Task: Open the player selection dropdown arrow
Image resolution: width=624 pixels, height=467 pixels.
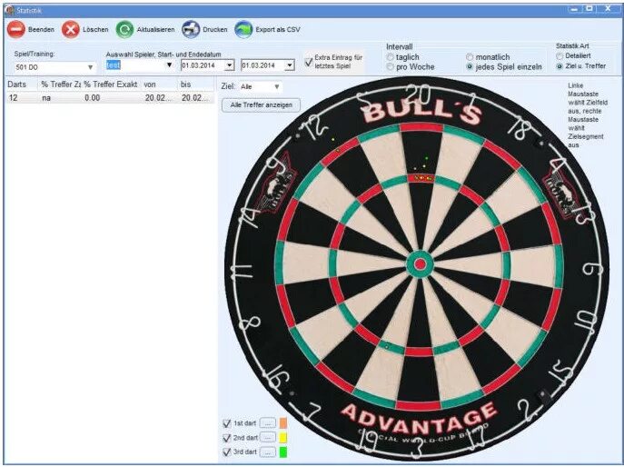Action: [169, 65]
